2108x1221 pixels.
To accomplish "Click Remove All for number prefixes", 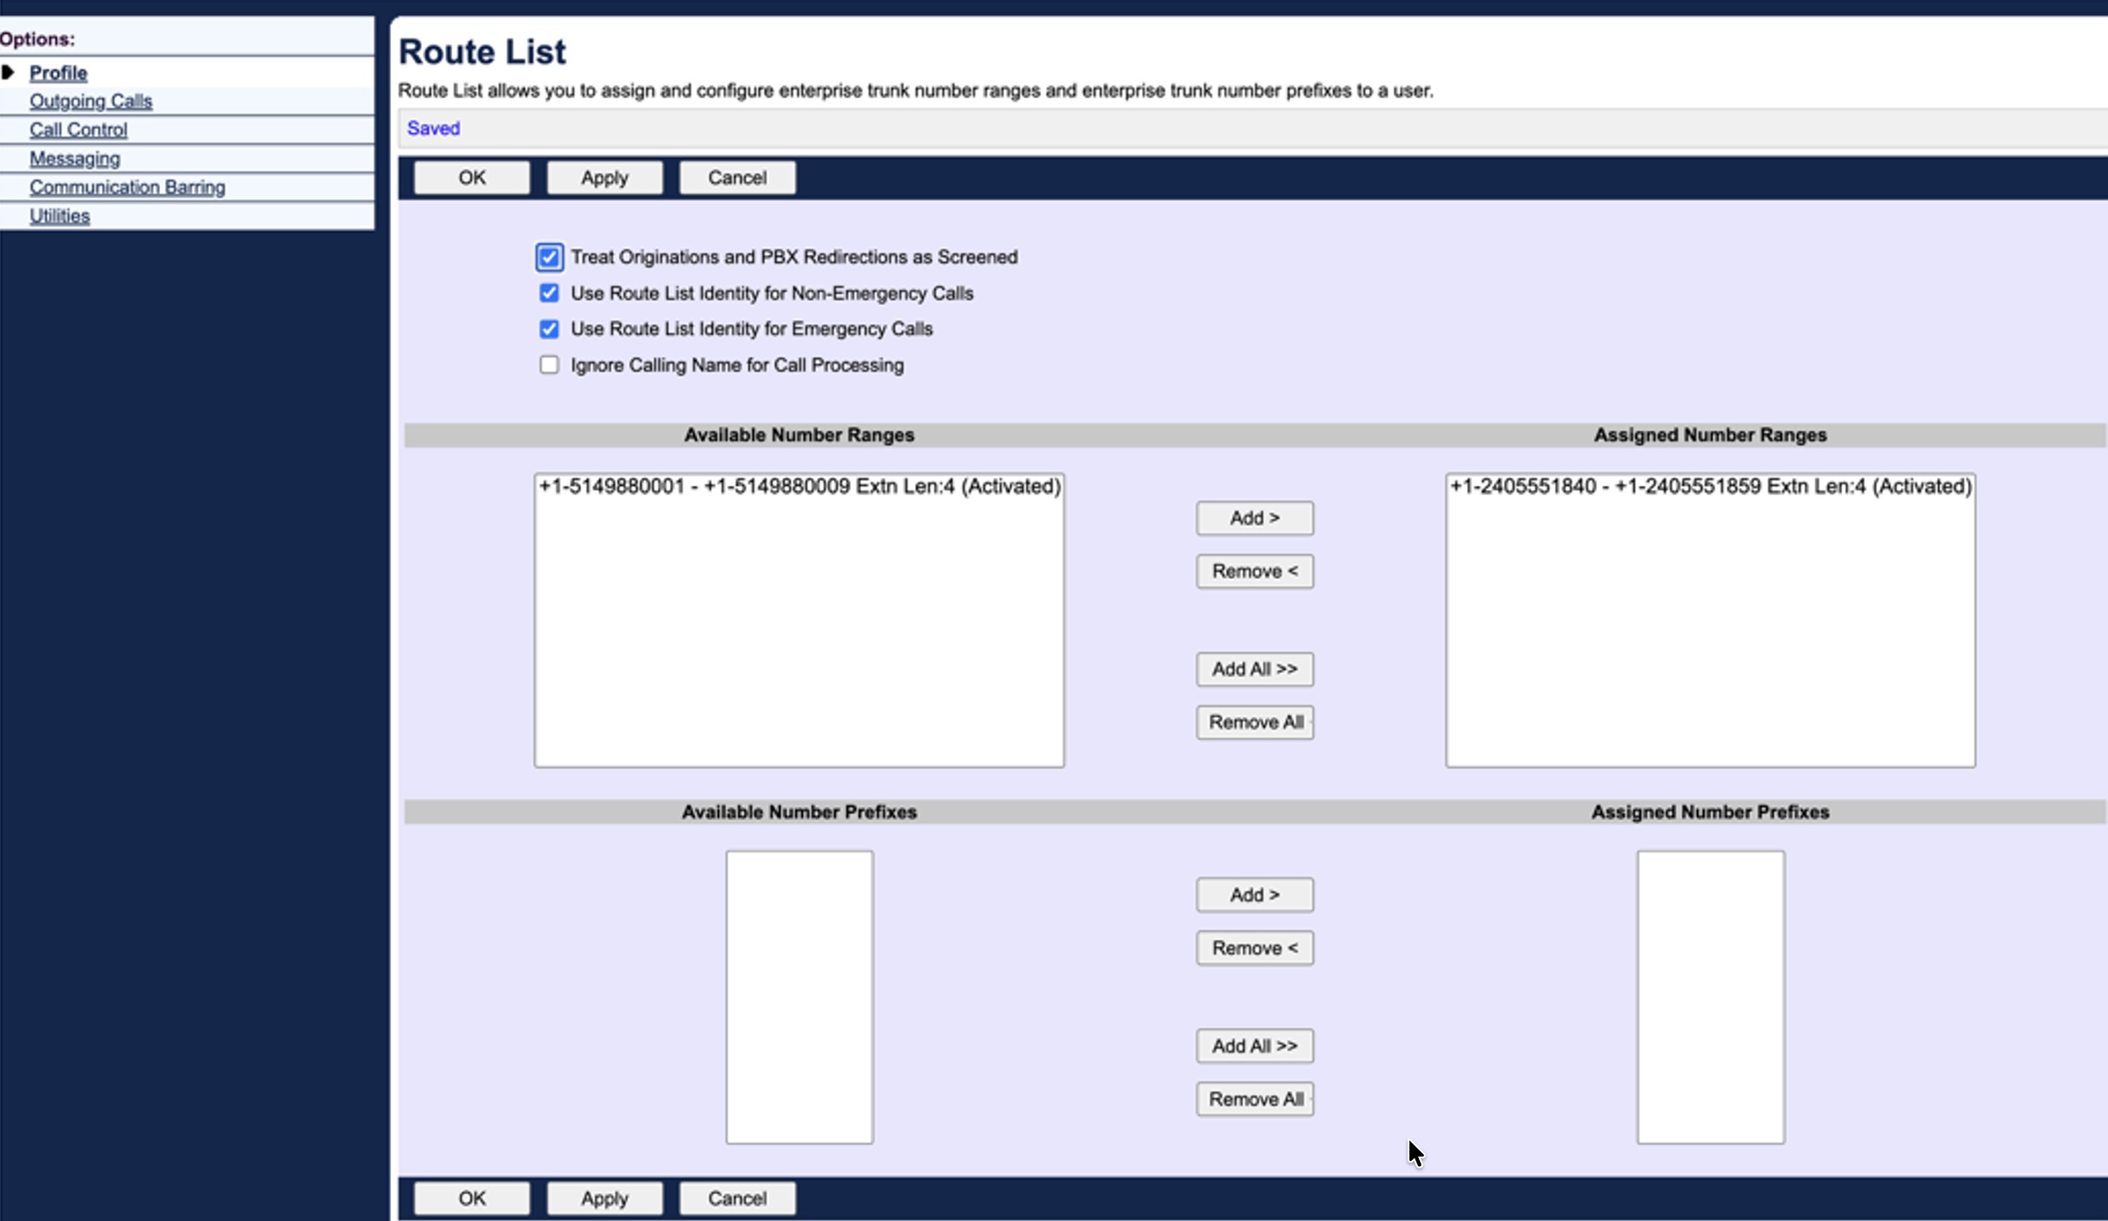I will coord(1254,1099).
